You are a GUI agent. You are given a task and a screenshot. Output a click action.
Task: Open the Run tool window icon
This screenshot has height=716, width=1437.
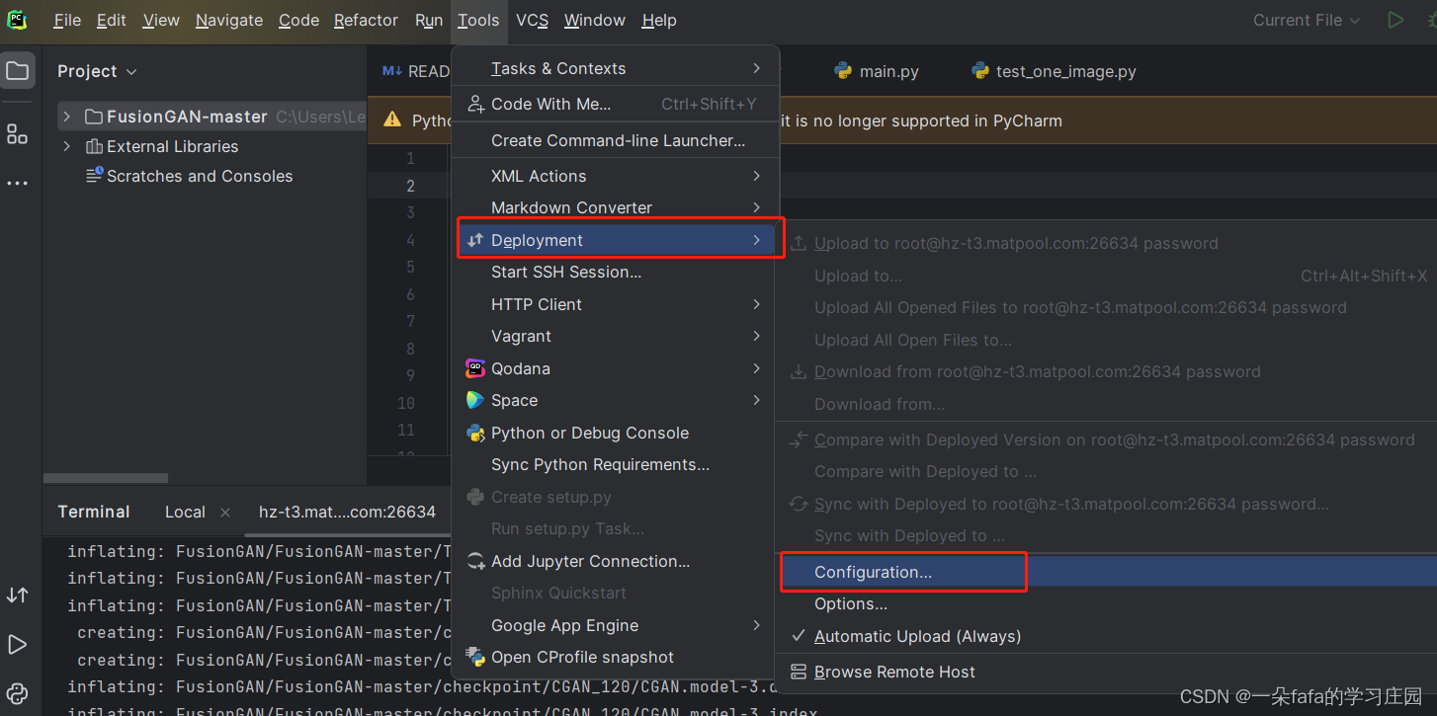[18, 645]
